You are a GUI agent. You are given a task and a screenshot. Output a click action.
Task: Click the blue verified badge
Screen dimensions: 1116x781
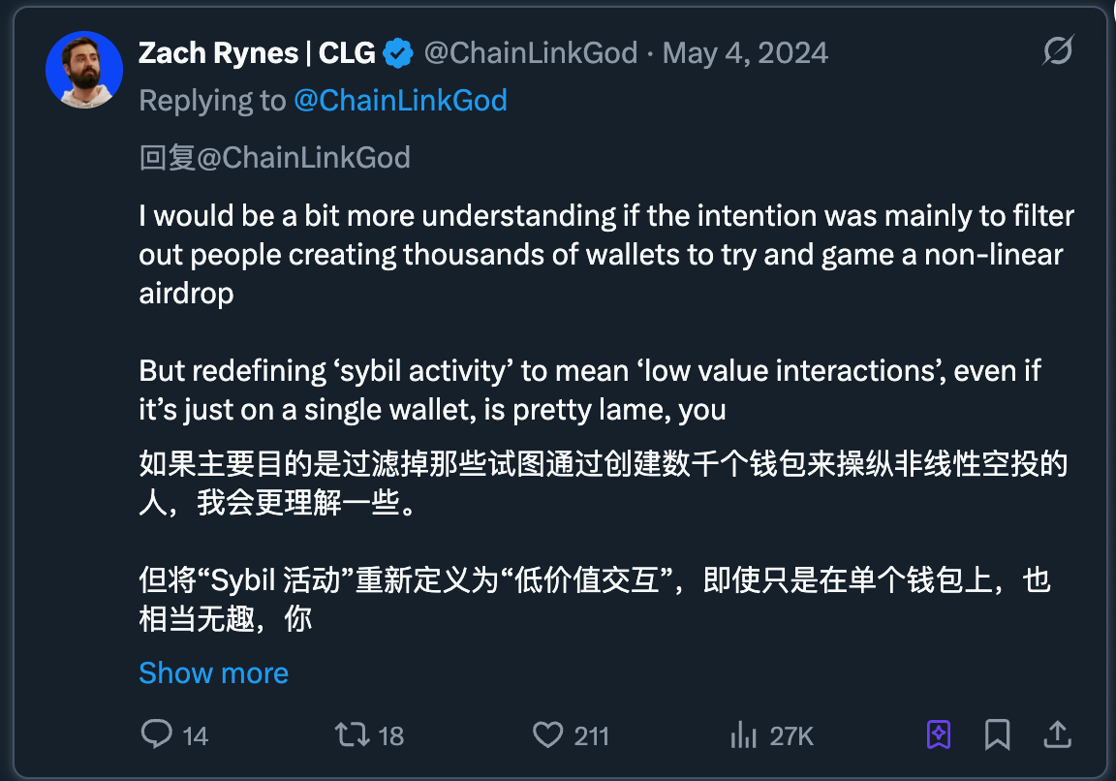click(x=398, y=53)
